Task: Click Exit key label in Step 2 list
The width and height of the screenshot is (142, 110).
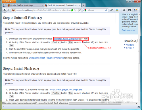Action: point(11,96)
